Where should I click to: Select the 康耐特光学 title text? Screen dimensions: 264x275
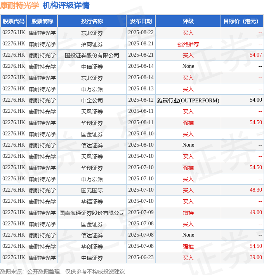(19, 5)
